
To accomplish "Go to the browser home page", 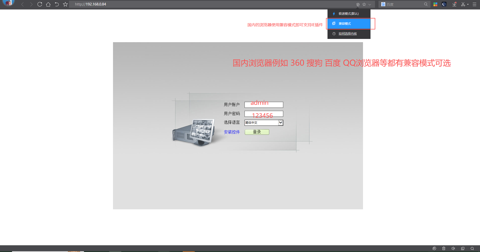I will pos(48,4).
